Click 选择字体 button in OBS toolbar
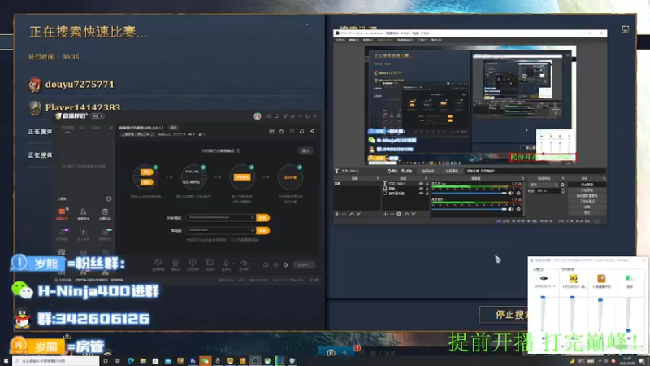 (428, 171)
